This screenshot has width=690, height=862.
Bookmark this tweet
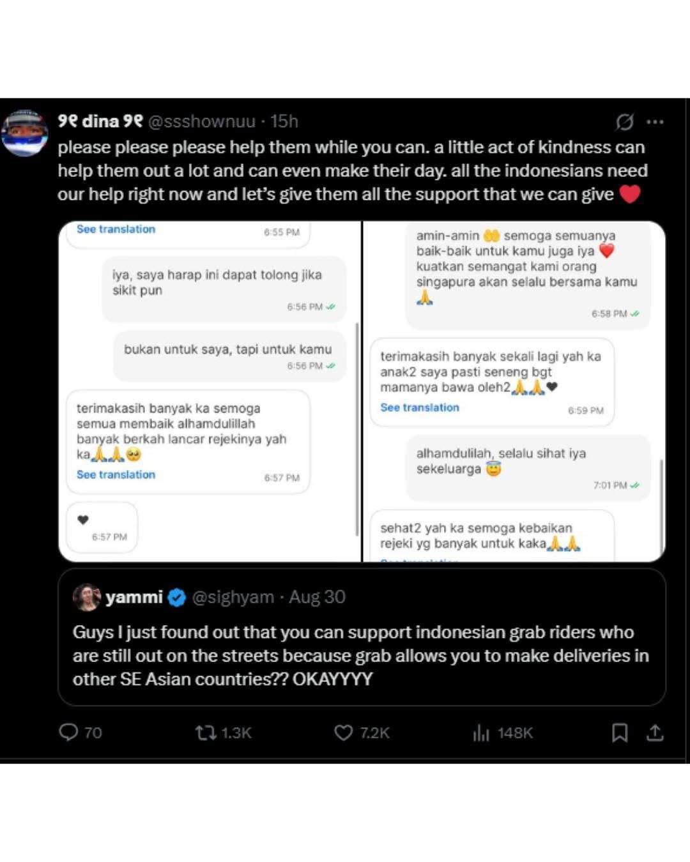pos(619,732)
